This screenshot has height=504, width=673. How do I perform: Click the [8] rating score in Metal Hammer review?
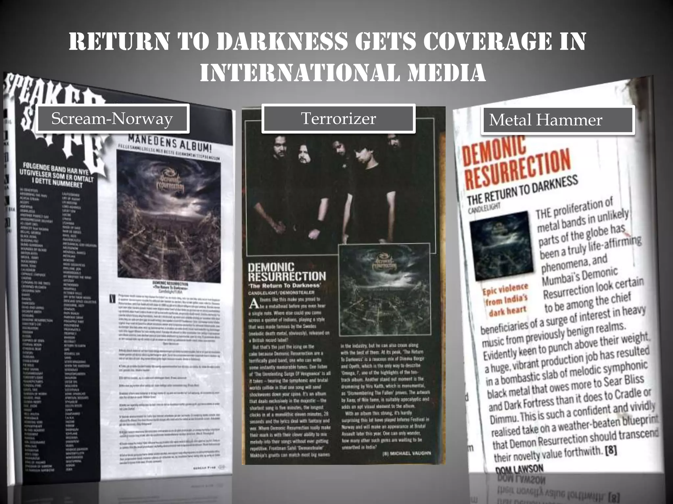tap(611, 450)
